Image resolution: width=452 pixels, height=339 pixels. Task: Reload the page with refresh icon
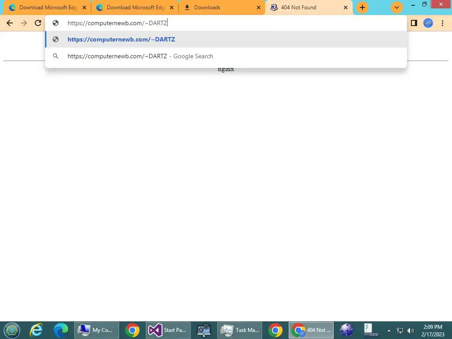pos(38,23)
